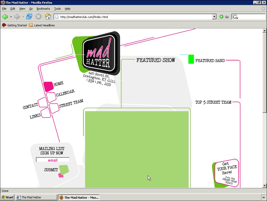
Task: Click the Mad Hatter logo
Action: coord(101,54)
